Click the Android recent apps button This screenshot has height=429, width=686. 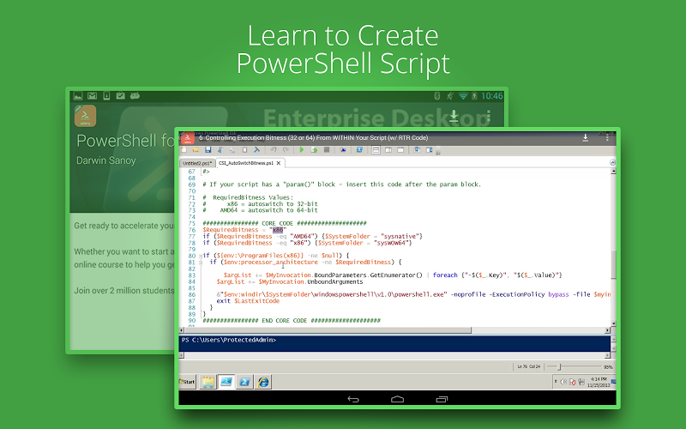click(x=442, y=399)
